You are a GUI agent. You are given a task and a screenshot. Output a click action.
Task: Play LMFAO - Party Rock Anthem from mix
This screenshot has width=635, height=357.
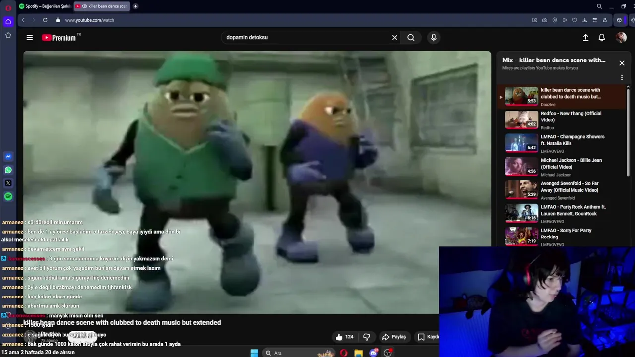pyautogui.click(x=562, y=214)
